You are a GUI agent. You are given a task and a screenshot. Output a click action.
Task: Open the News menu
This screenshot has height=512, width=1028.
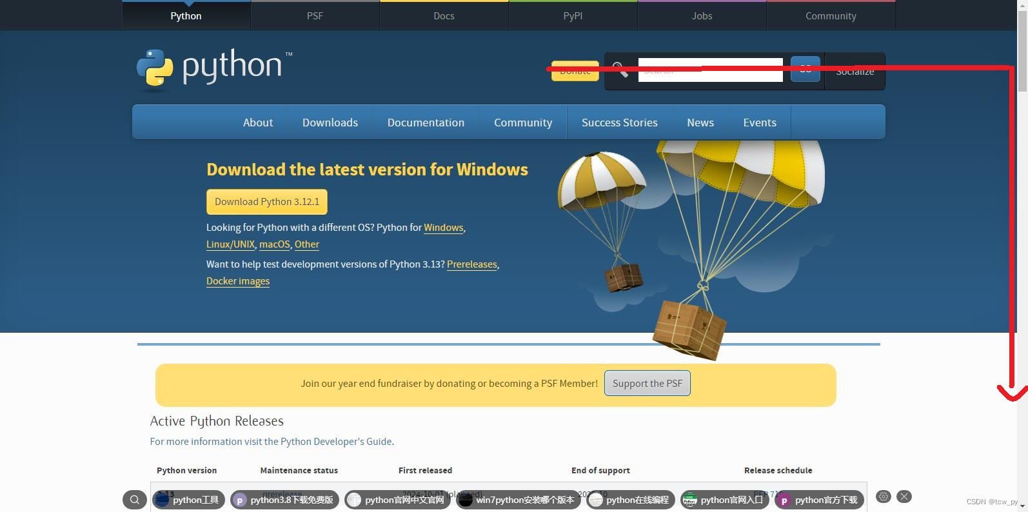click(x=700, y=123)
